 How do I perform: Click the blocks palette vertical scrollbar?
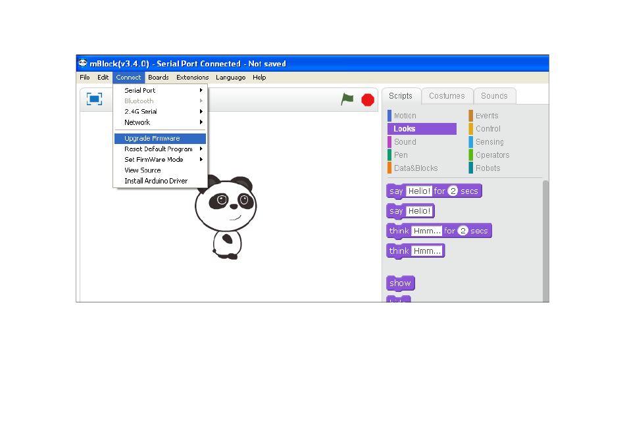[545, 241]
